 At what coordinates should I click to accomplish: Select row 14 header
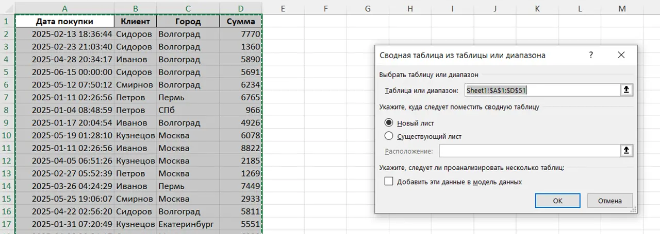coord(7,186)
